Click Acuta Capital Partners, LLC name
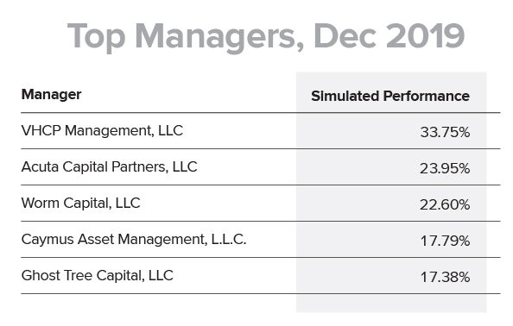Image resolution: width=513 pixels, height=326 pixels. coord(110,167)
